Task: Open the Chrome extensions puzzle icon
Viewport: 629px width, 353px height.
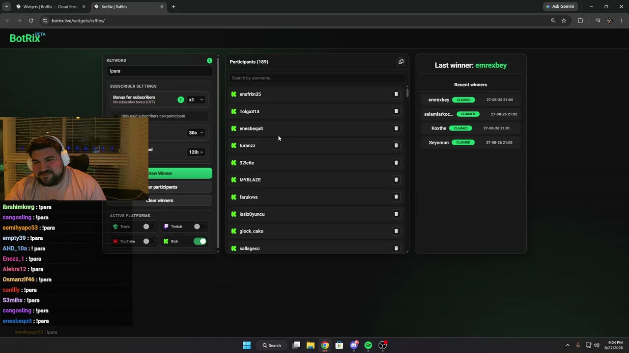Action: 580,21
